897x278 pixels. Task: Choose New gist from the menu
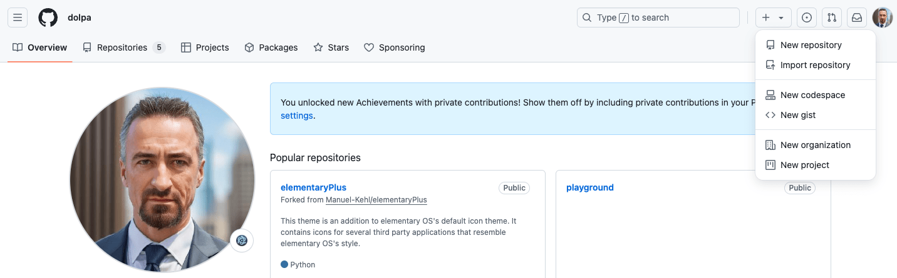point(797,115)
